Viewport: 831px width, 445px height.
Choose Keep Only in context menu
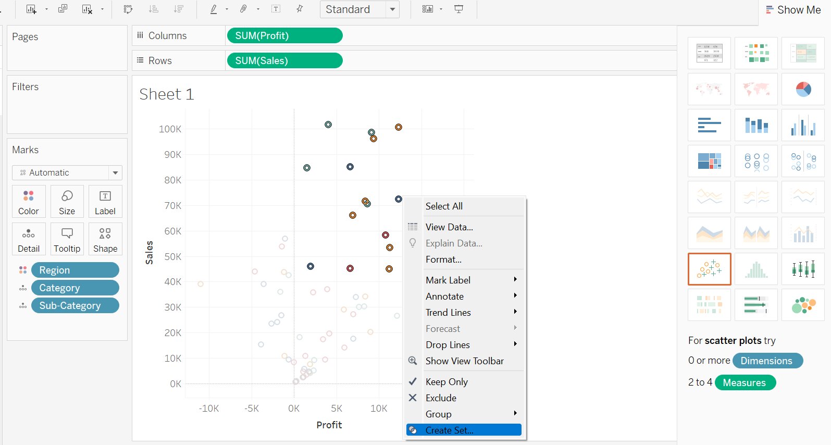[446, 381]
